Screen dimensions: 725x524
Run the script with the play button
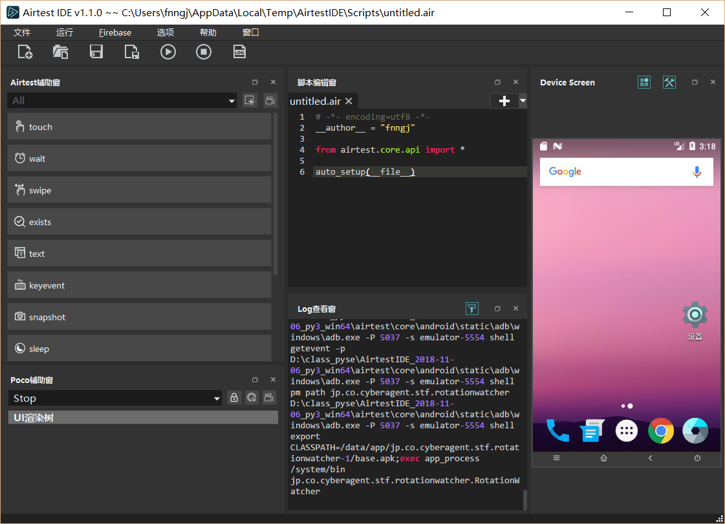click(168, 52)
